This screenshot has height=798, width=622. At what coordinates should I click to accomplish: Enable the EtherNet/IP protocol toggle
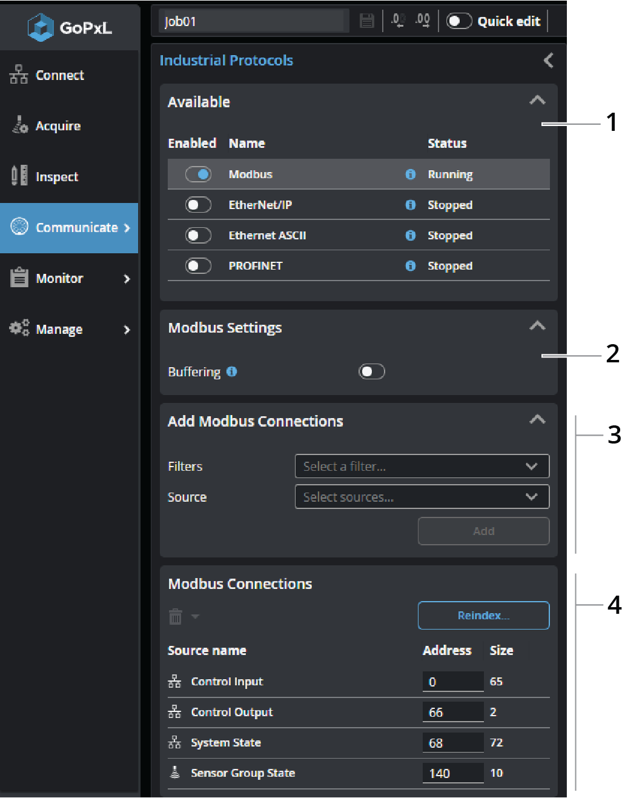[198, 205]
